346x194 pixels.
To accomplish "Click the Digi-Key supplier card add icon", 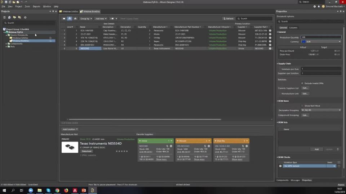I will (x=247, y=146).
